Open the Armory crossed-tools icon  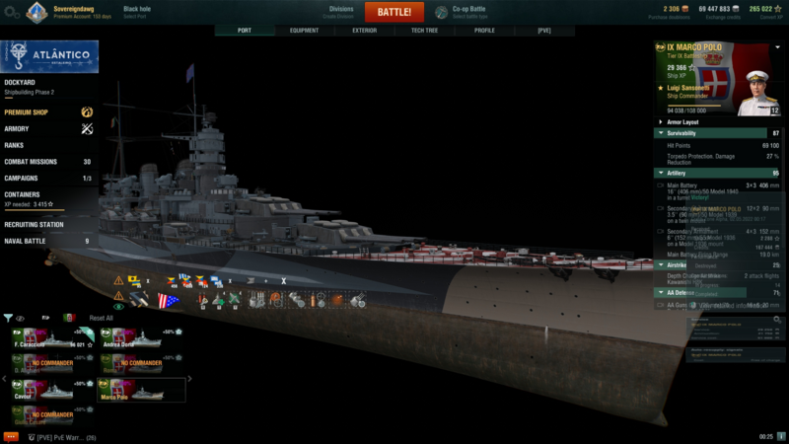tap(87, 128)
